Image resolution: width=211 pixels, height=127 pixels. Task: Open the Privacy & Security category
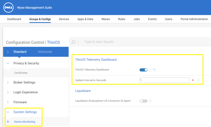click(x=26, y=63)
